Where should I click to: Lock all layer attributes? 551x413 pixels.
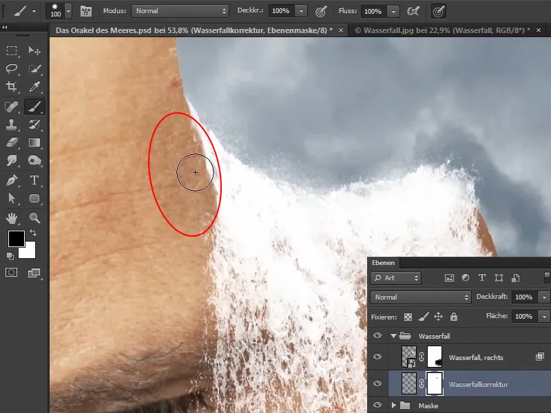454,317
